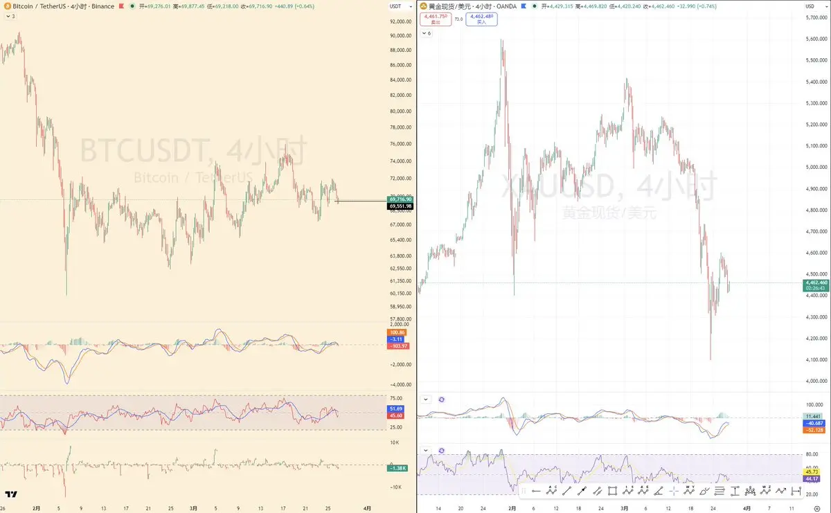Image resolution: width=831 pixels, height=513 pixels.
Task: Click the market status dot on gold chart
Action: (x=533, y=6)
